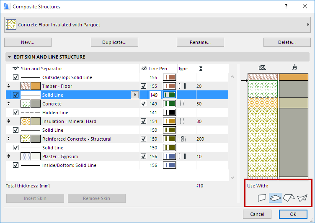Click the Rename... button
315x223 pixels.
pos(200,42)
